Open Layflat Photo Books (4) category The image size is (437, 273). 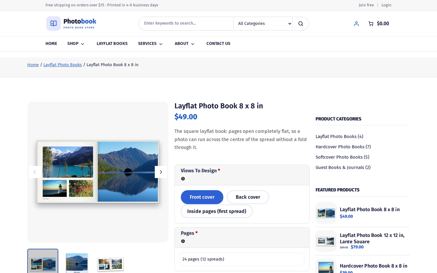[339, 136]
